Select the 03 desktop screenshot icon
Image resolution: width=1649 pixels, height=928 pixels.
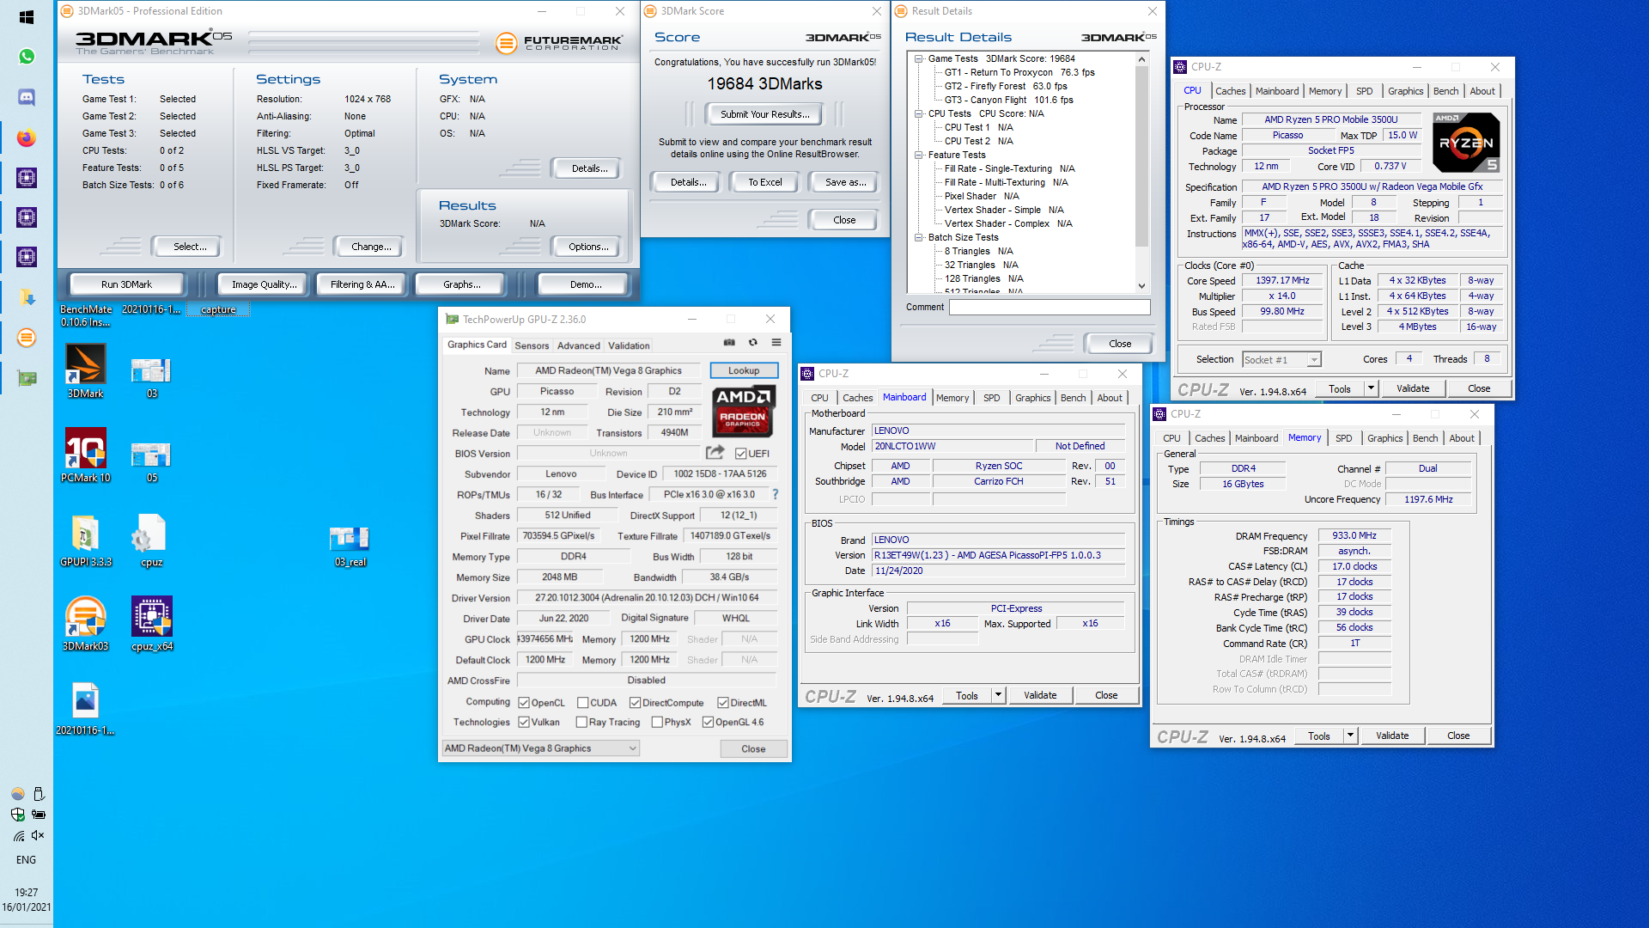pyautogui.click(x=152, y=377)
